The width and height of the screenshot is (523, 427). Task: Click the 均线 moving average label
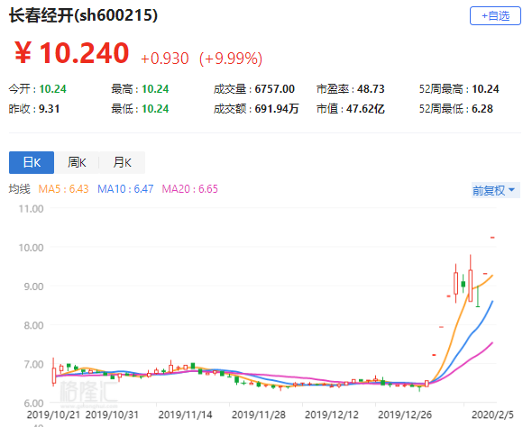click(19, 189)
